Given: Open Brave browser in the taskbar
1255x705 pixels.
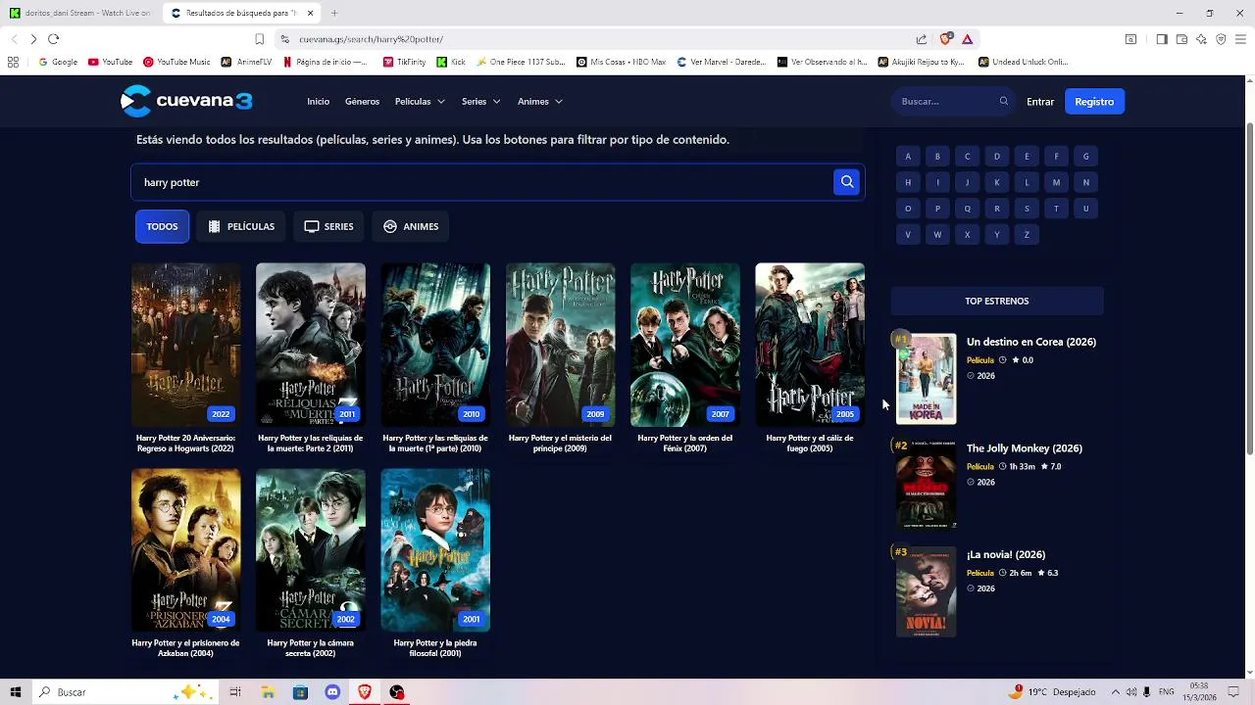Looking at the screenshot, I should pos(365,692).
